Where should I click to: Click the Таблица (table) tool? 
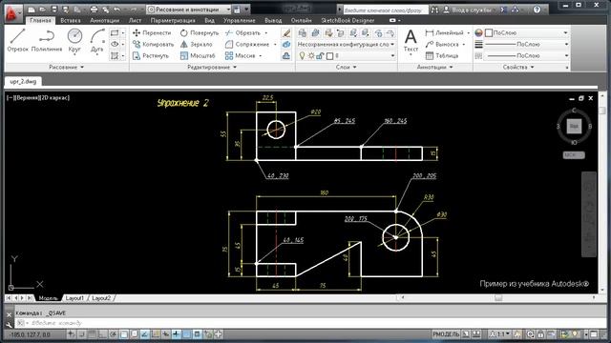click(442, 55)
